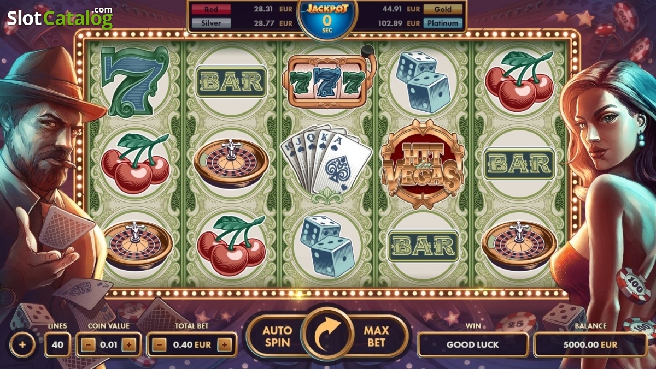Image resolution: width=656 pixels, height=369 pixels.
Task: Click the Hit in Vegas scatter symbol
Action: [x=422, y=164]
